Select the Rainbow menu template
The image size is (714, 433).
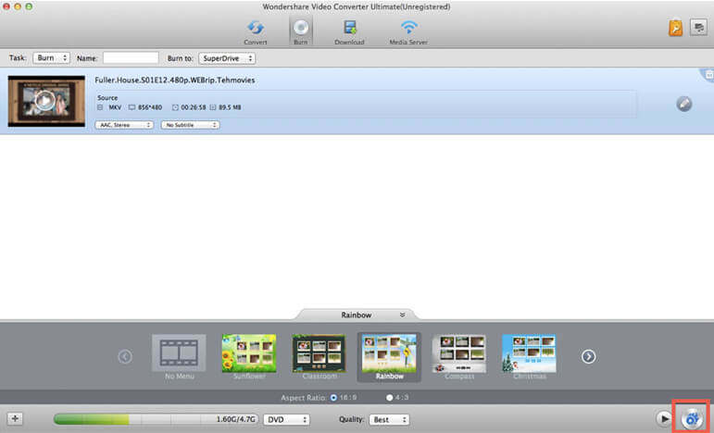(x=389, y=357)
